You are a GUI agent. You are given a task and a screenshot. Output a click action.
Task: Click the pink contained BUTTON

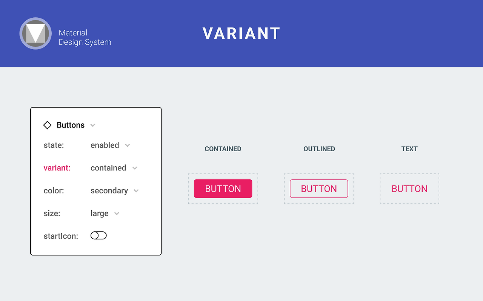point(223,189)
